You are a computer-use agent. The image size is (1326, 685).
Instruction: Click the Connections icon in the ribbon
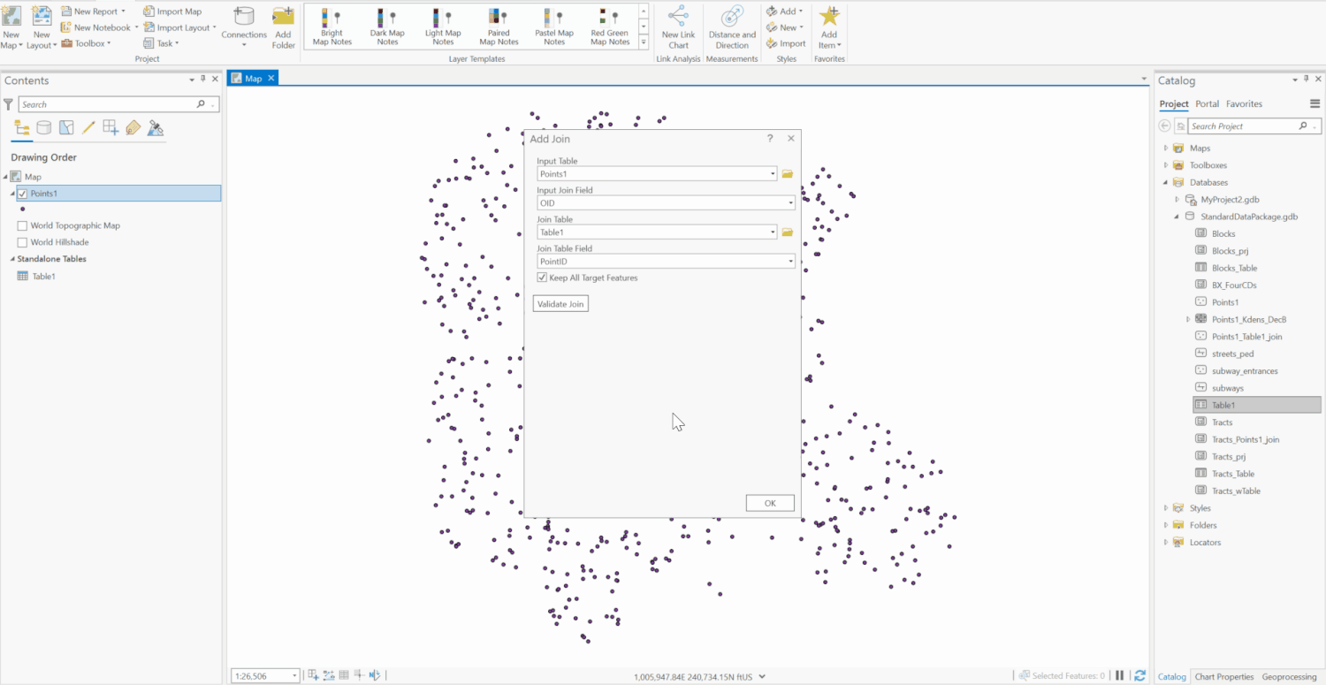[x=244, y=27]
